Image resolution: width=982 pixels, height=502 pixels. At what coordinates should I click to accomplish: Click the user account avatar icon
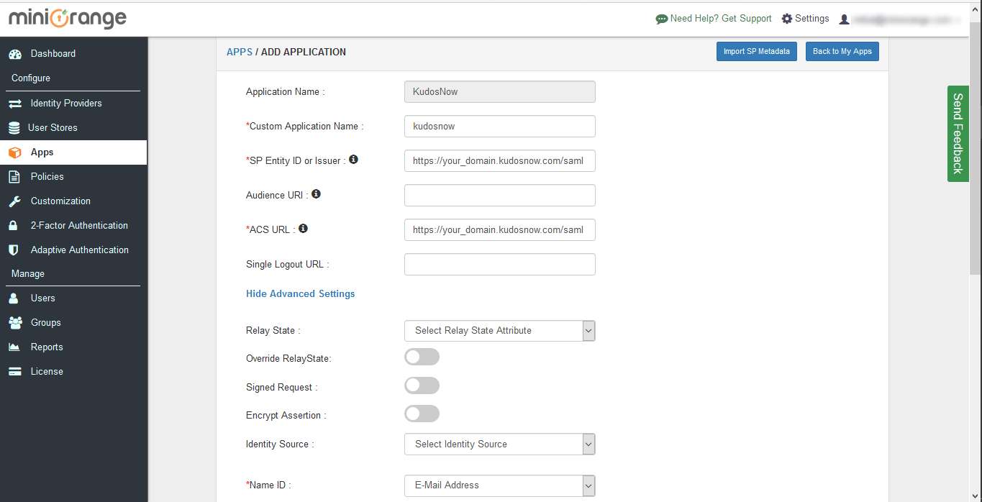coord(845,19)
